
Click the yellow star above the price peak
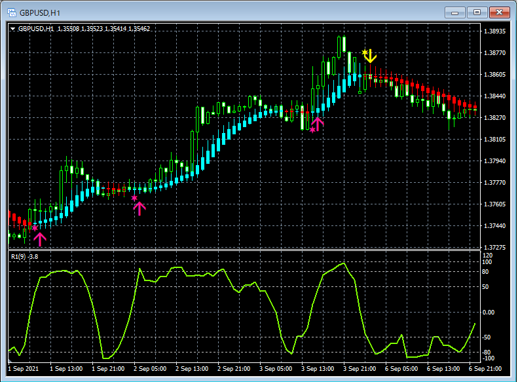365,52
